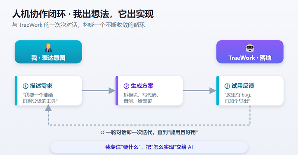Click the quote "这里有 bug、再加个导出"

click(x=238, y=98)
